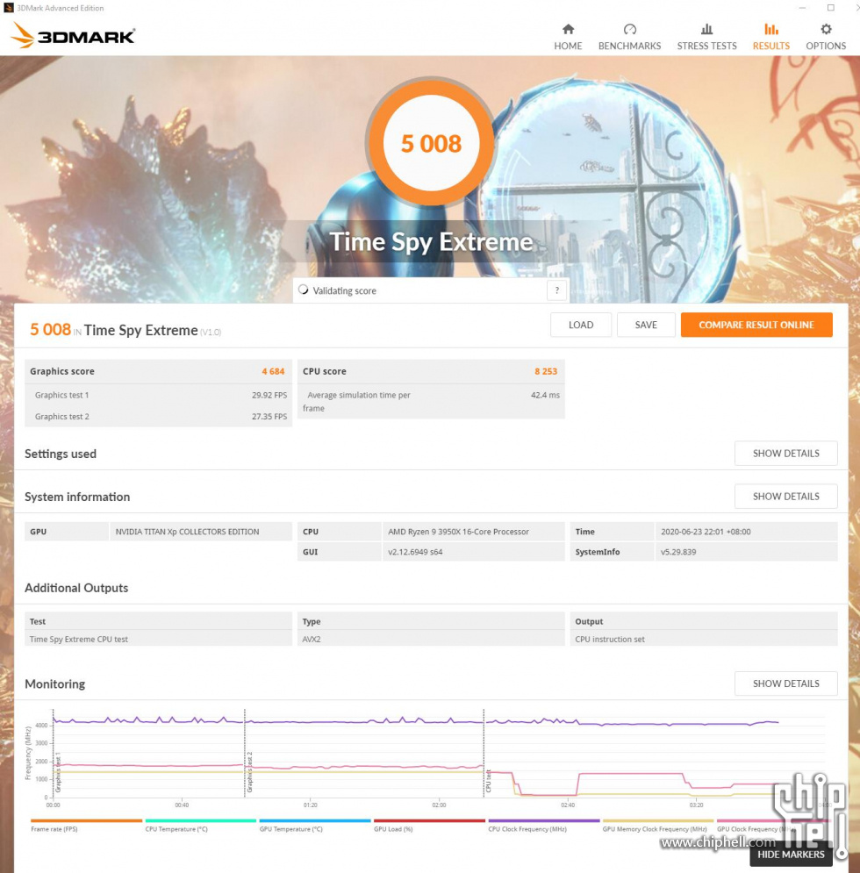The image size is (860, 873).
Task: Click HIDE MARKERS button
Action: (791, 854)
